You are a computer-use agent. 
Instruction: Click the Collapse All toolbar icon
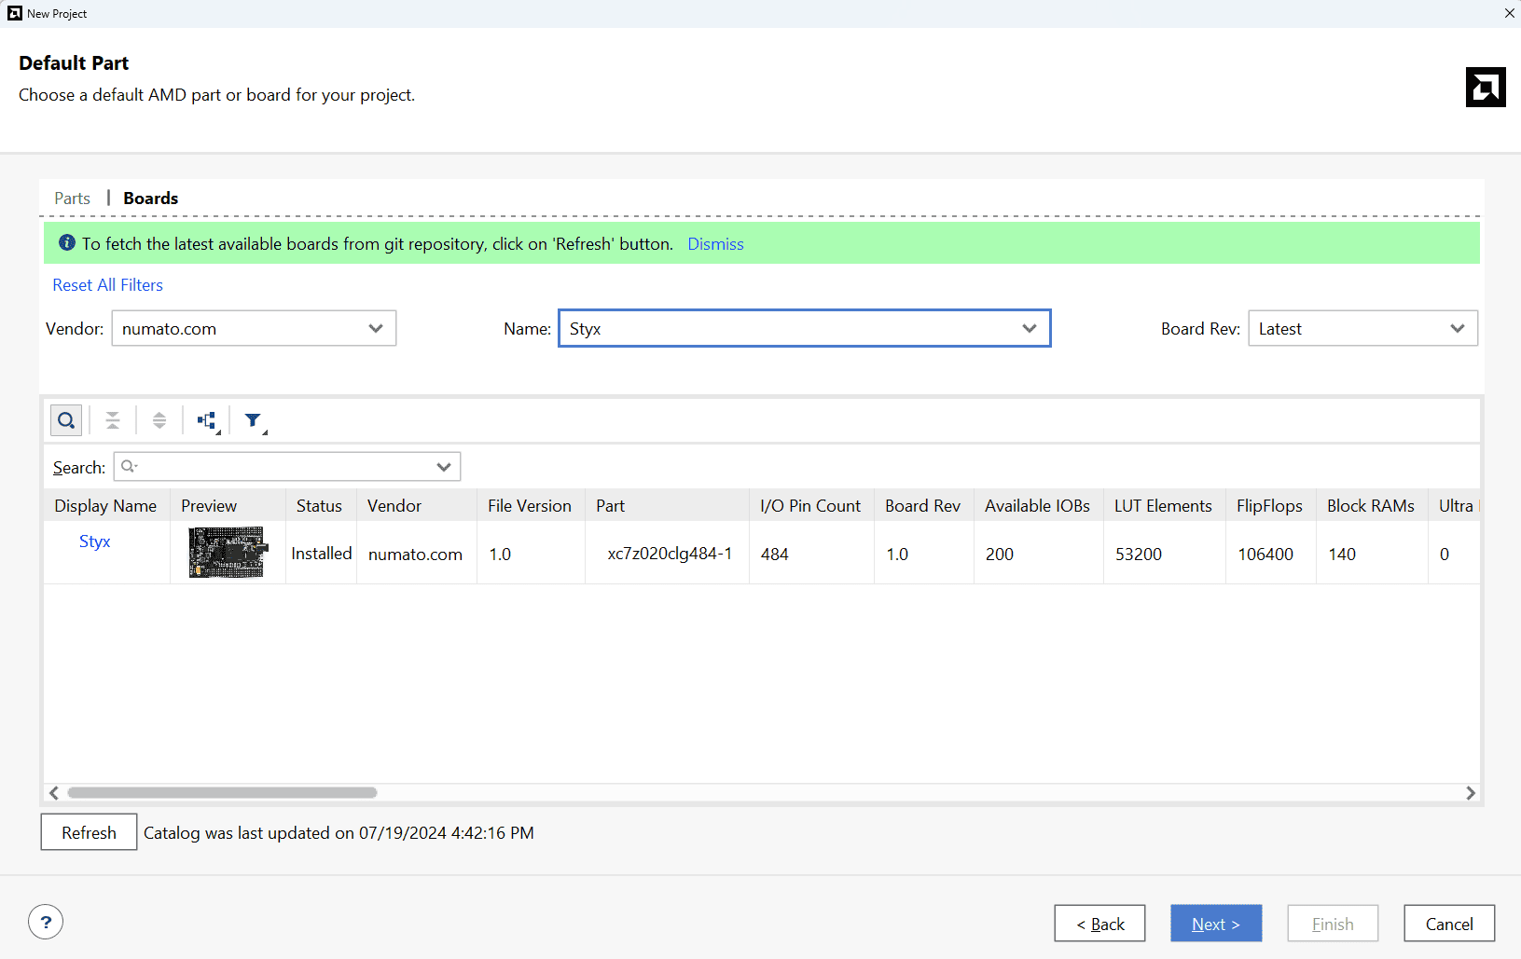coord(113,420)
